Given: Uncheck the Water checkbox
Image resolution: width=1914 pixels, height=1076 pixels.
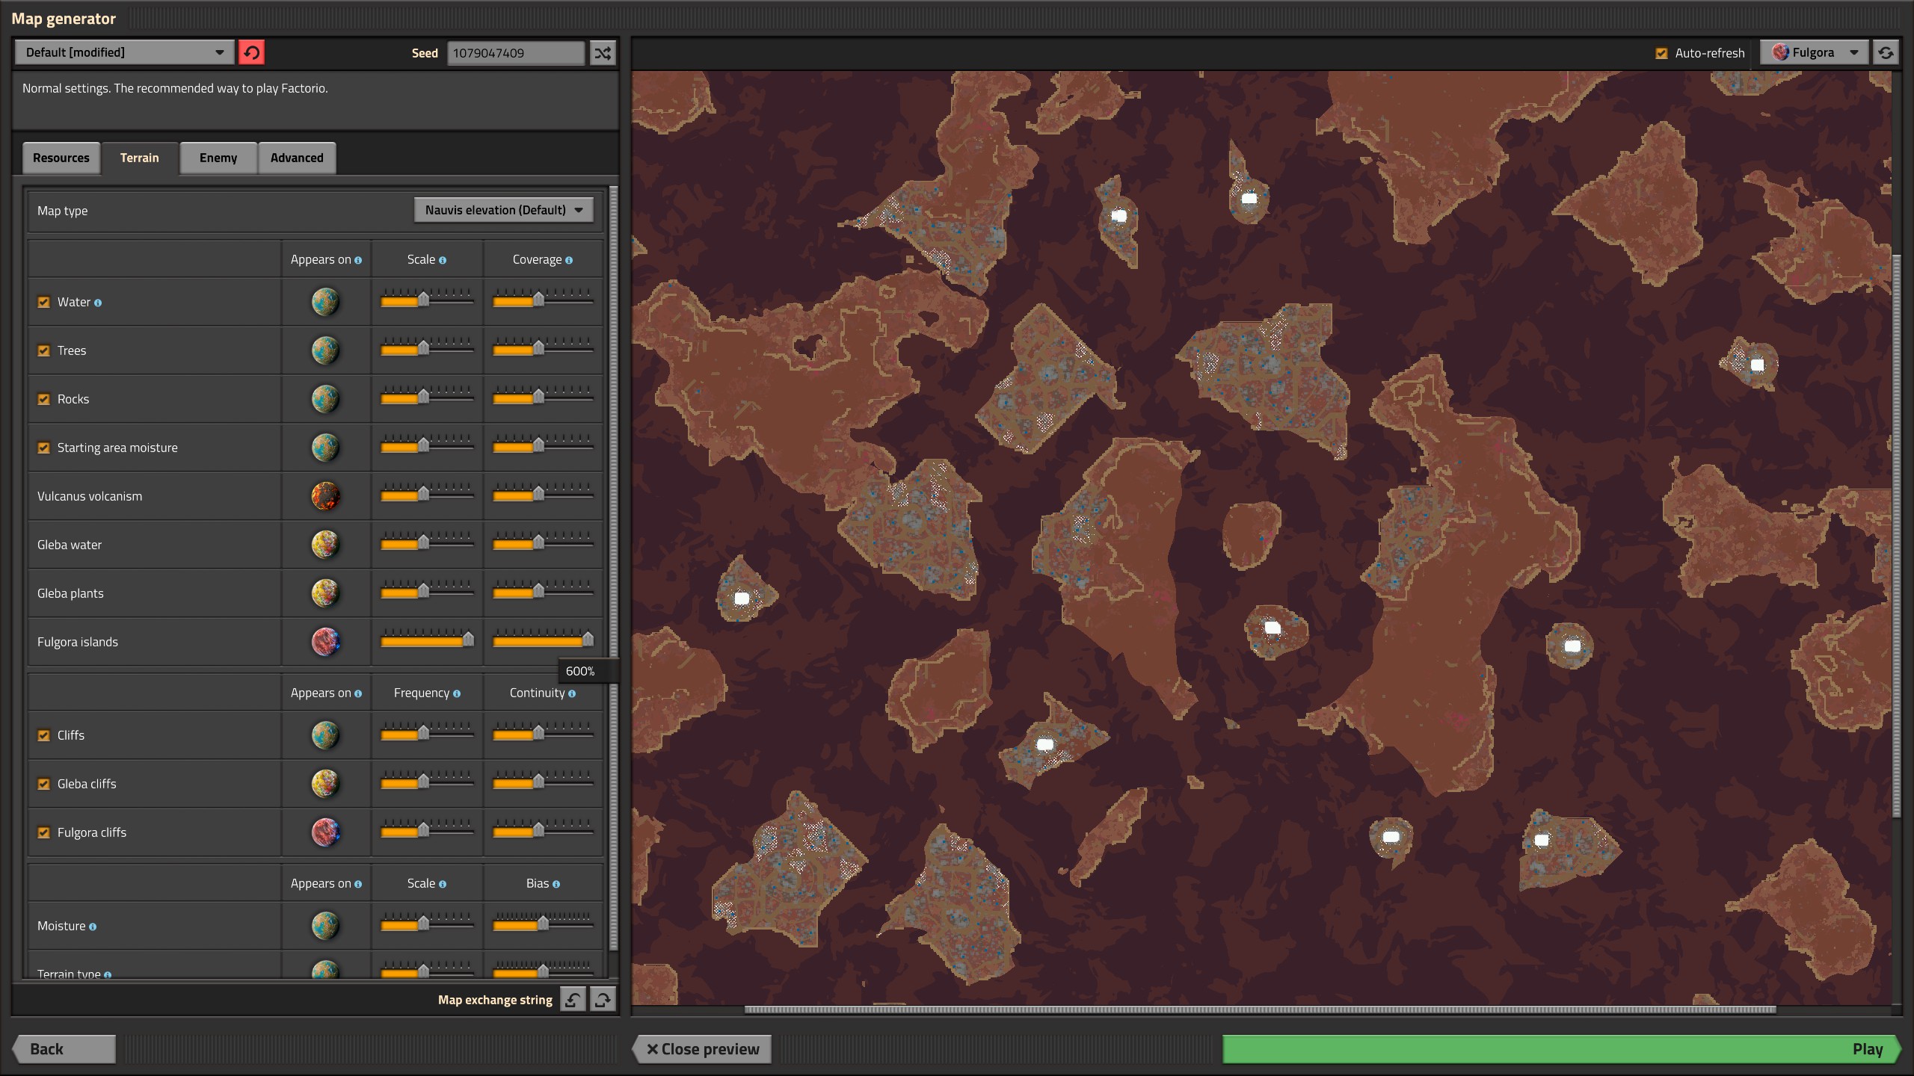Looking at the screenshot, I should pyautogui.click(x=44, y=302).
